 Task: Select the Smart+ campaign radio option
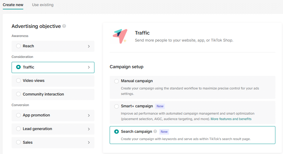point(116,106)
